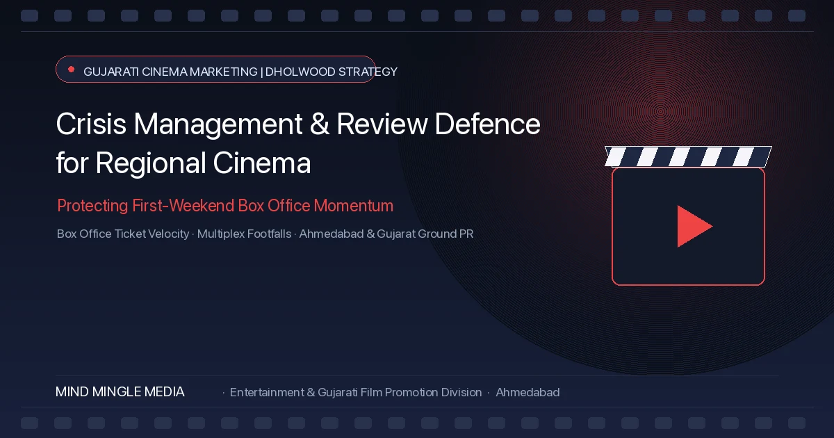Click the heading 'Crisis Management & Review Defence'

297,124
